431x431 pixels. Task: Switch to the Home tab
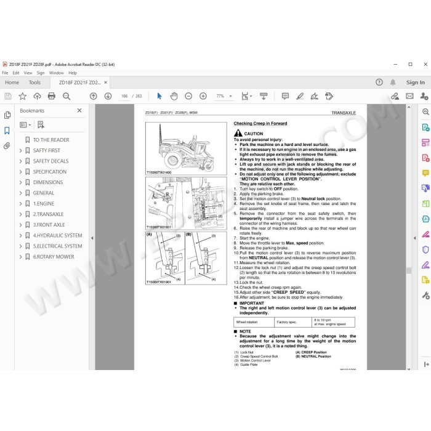[12, 83]
